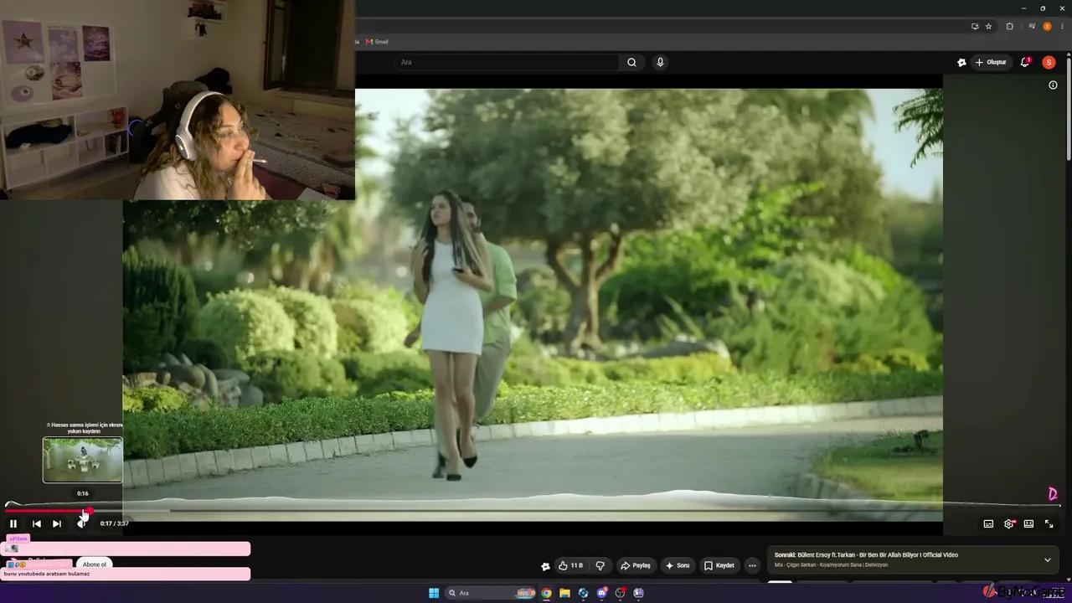
Task: Expand the Sonraki up-next queue panel
Action: [x=1047, y=559]
